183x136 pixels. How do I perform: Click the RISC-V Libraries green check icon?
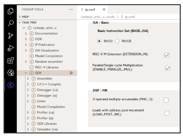pos(31,67)
